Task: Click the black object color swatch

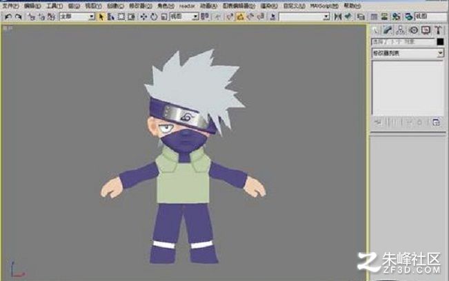Action: coord(440,42)
